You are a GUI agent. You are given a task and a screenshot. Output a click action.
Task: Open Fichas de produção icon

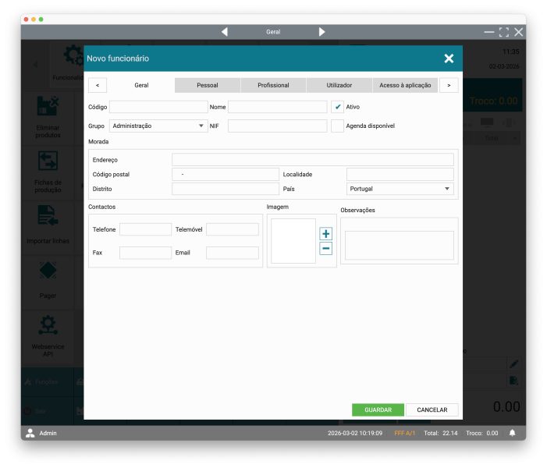click(x=48, y=162)
